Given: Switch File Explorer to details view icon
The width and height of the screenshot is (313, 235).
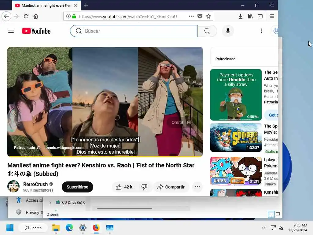Looking at the screenshot, I should tap(271, 214).
